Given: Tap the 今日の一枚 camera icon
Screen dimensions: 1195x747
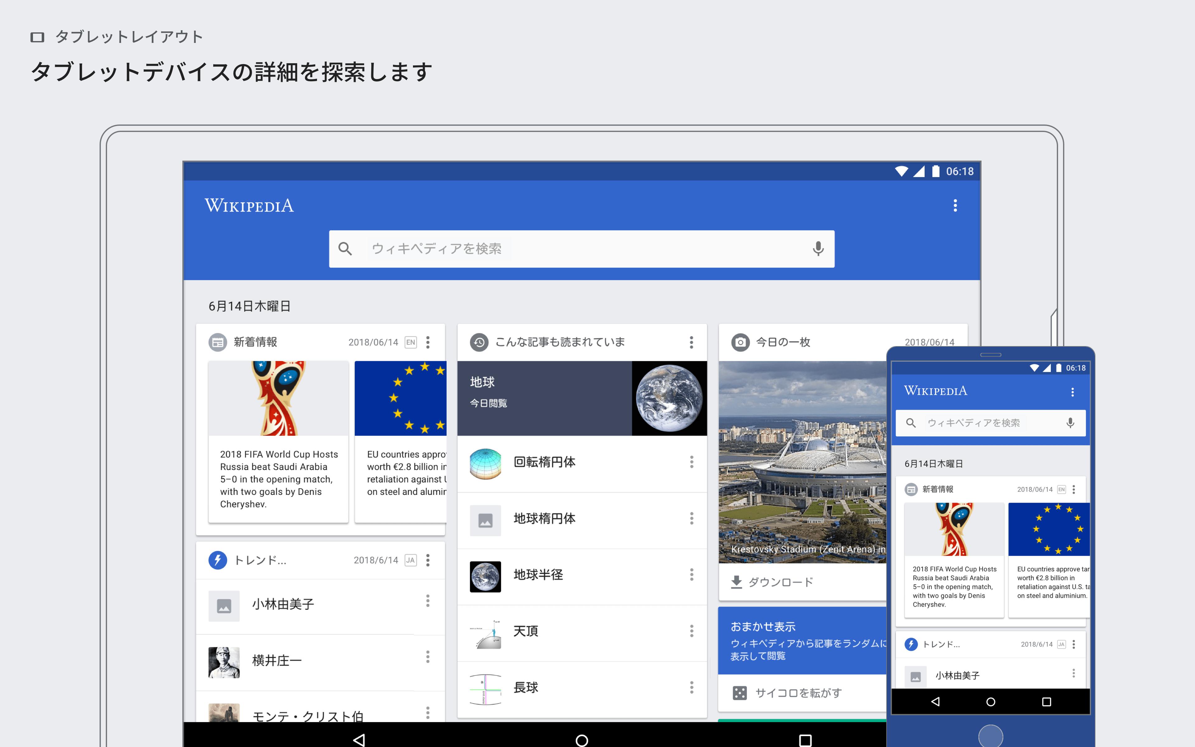Looking at the screenshot, I should (x=740, y=342).
